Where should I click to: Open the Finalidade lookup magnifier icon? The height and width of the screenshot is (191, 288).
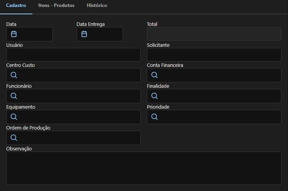tap(155, 96)
